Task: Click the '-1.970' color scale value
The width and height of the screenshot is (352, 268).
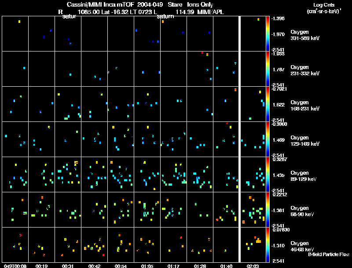Action: pos(278,34)
